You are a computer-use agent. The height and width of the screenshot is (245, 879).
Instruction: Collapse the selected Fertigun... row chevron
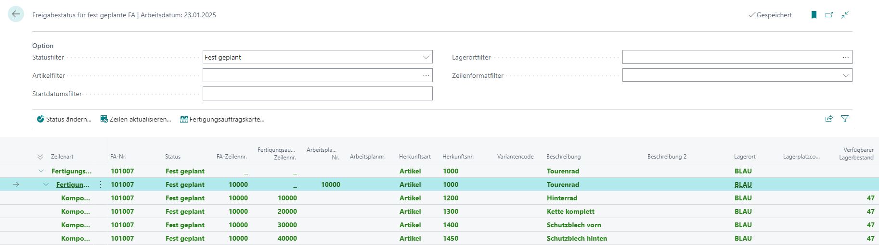tap(46, 184)
